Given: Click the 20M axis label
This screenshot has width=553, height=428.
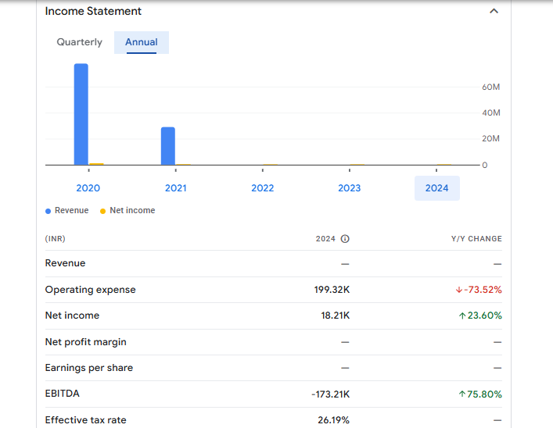Looking at the screenshot, I should pyautogui.click(x=491, y=138).
